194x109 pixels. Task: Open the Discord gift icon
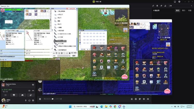coord(132,99)
